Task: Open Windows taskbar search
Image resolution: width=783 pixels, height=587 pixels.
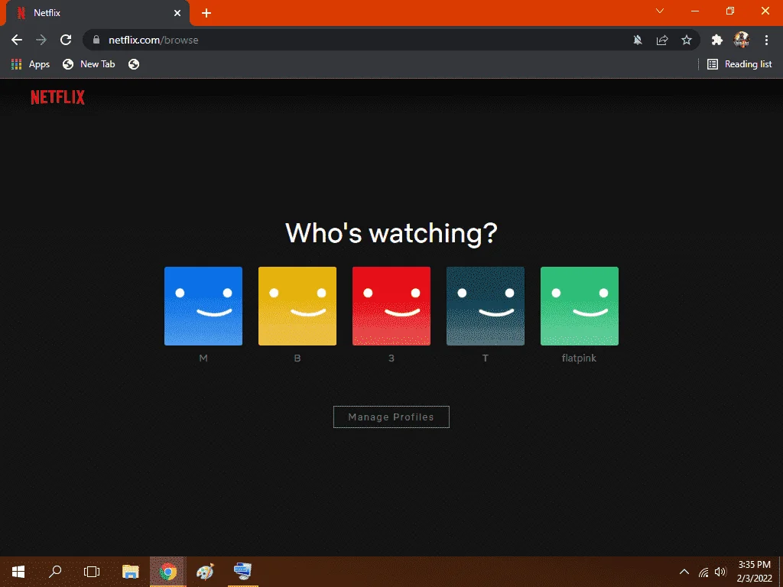Action: point(55,572)
